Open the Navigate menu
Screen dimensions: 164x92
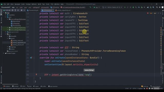point(17,4)
